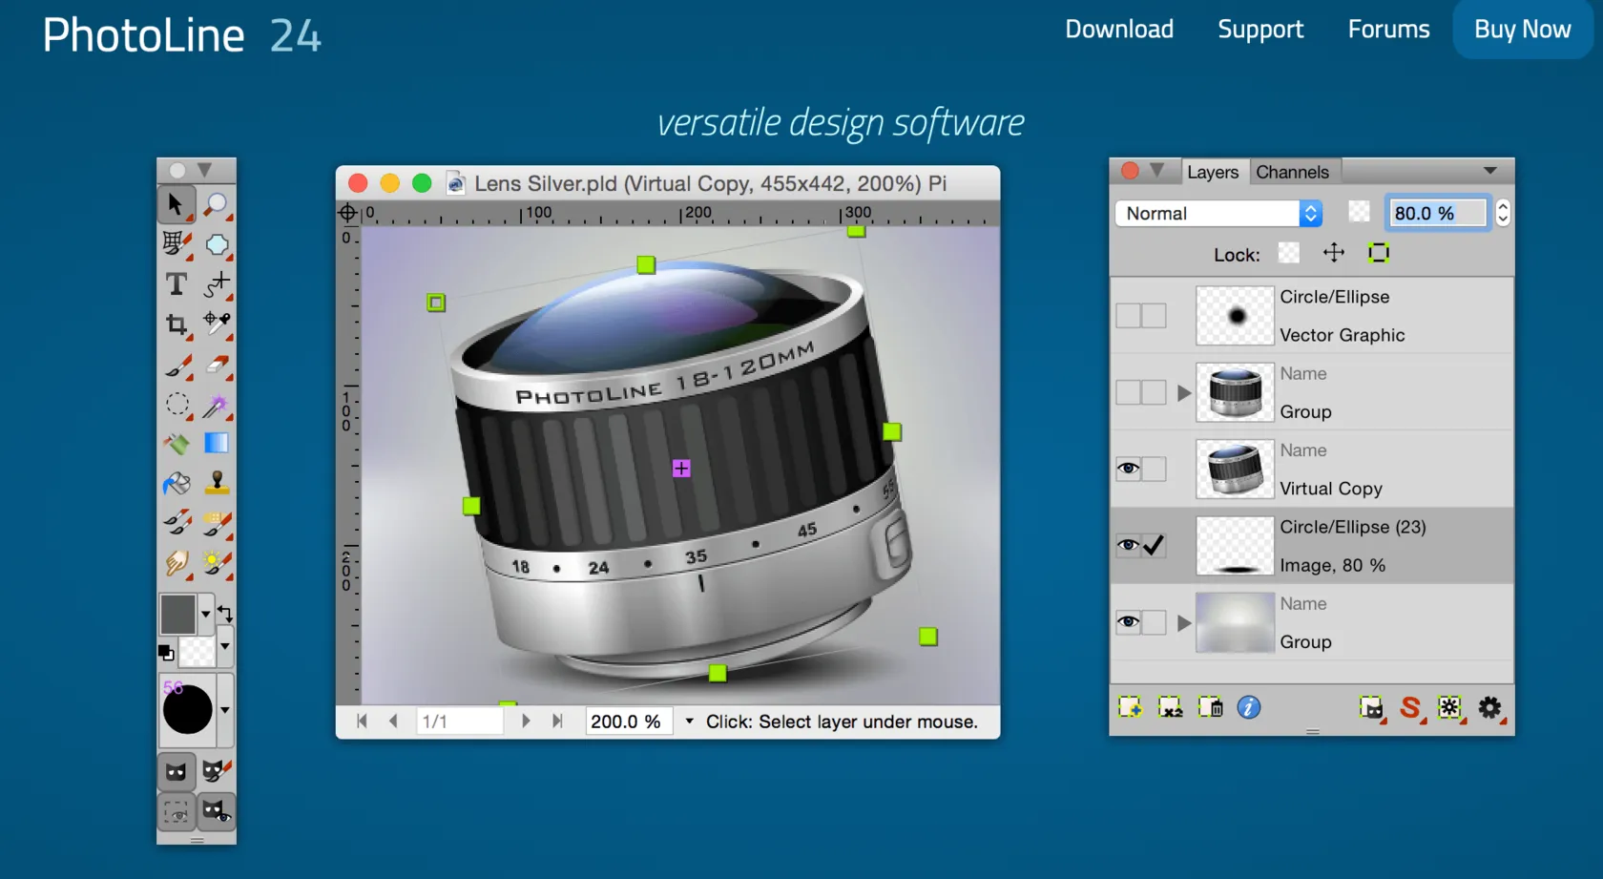
Task: Choose the Eraser tool
Action: tap(218, 364)
